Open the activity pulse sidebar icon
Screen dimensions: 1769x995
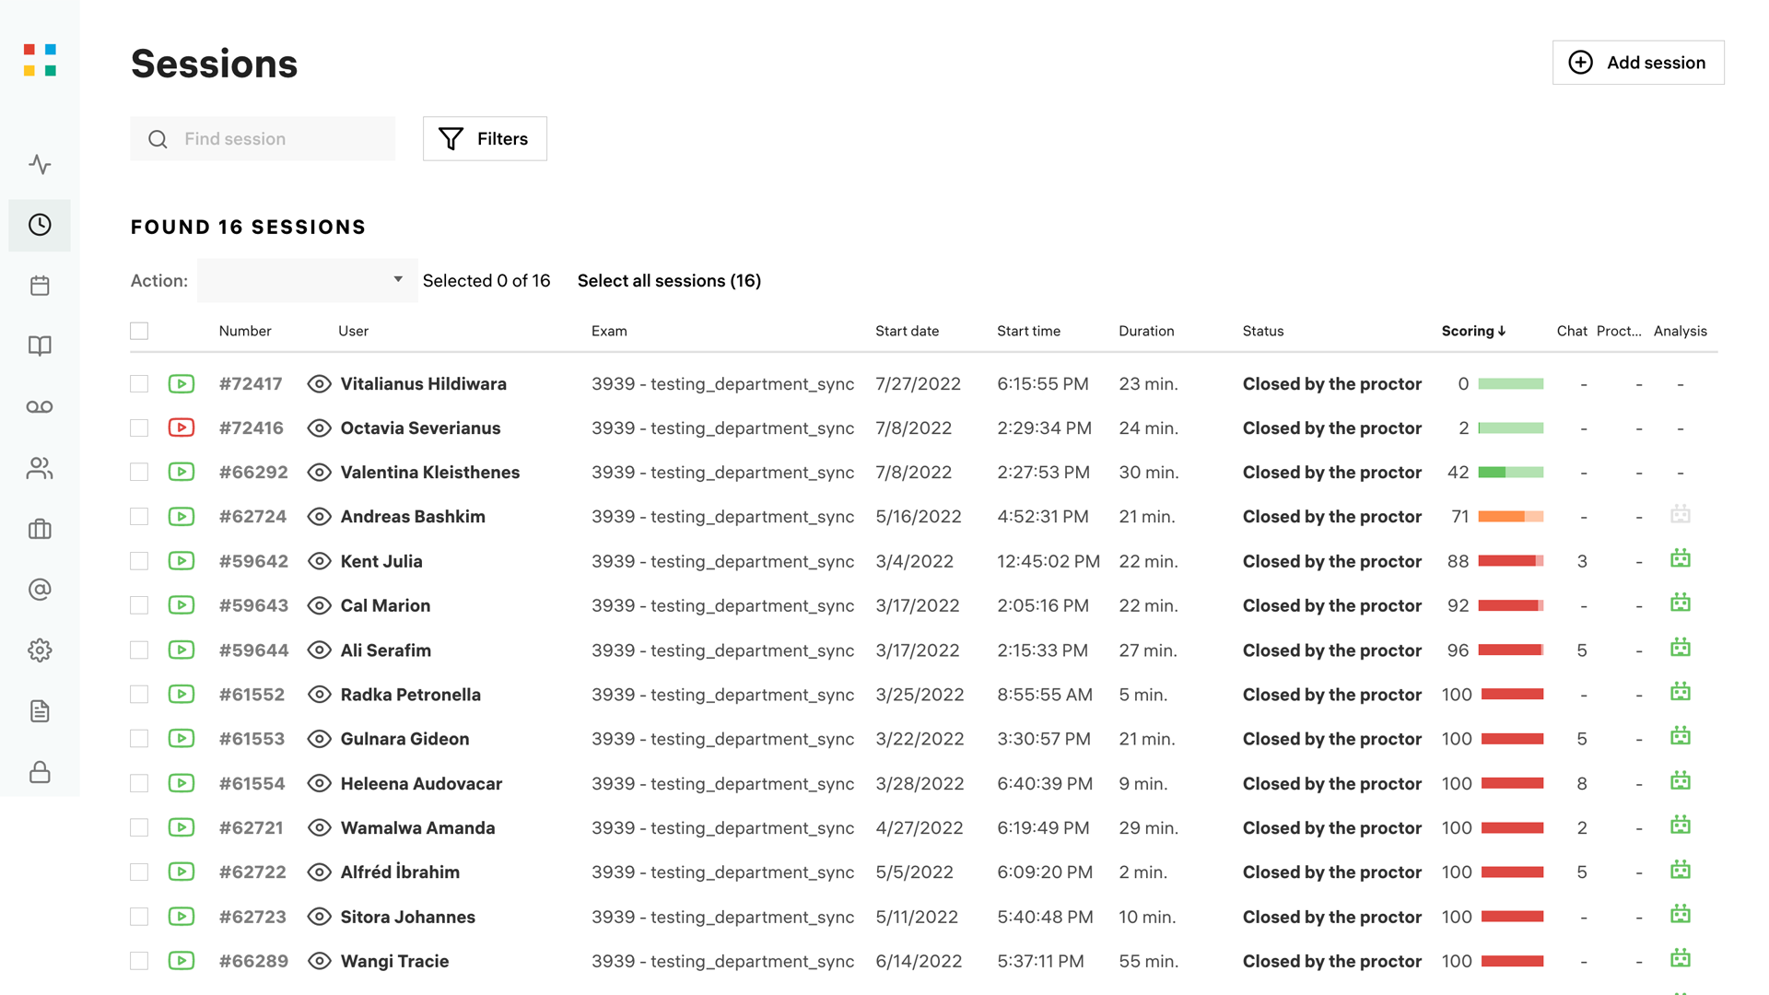[40, 165]
